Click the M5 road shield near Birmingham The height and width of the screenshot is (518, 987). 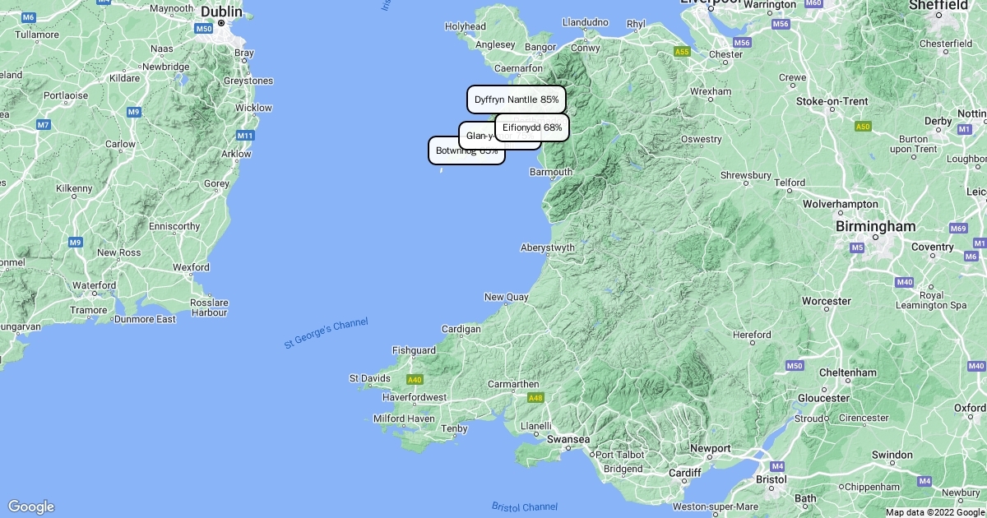coord(858,247)
